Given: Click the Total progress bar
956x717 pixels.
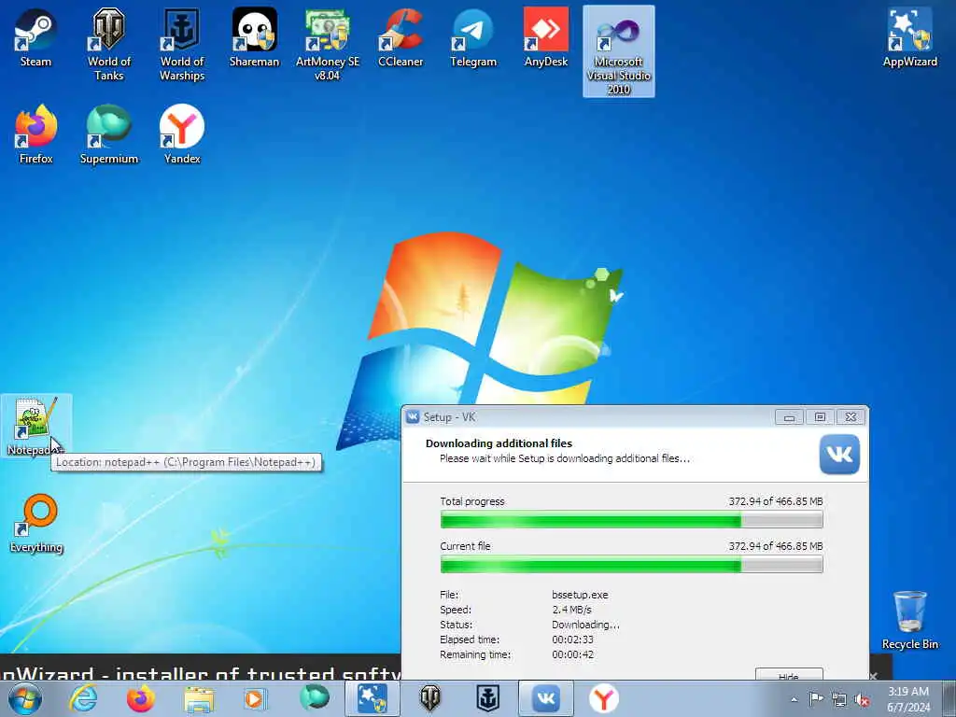Looking at the screenshot, I should click(632, 520).
